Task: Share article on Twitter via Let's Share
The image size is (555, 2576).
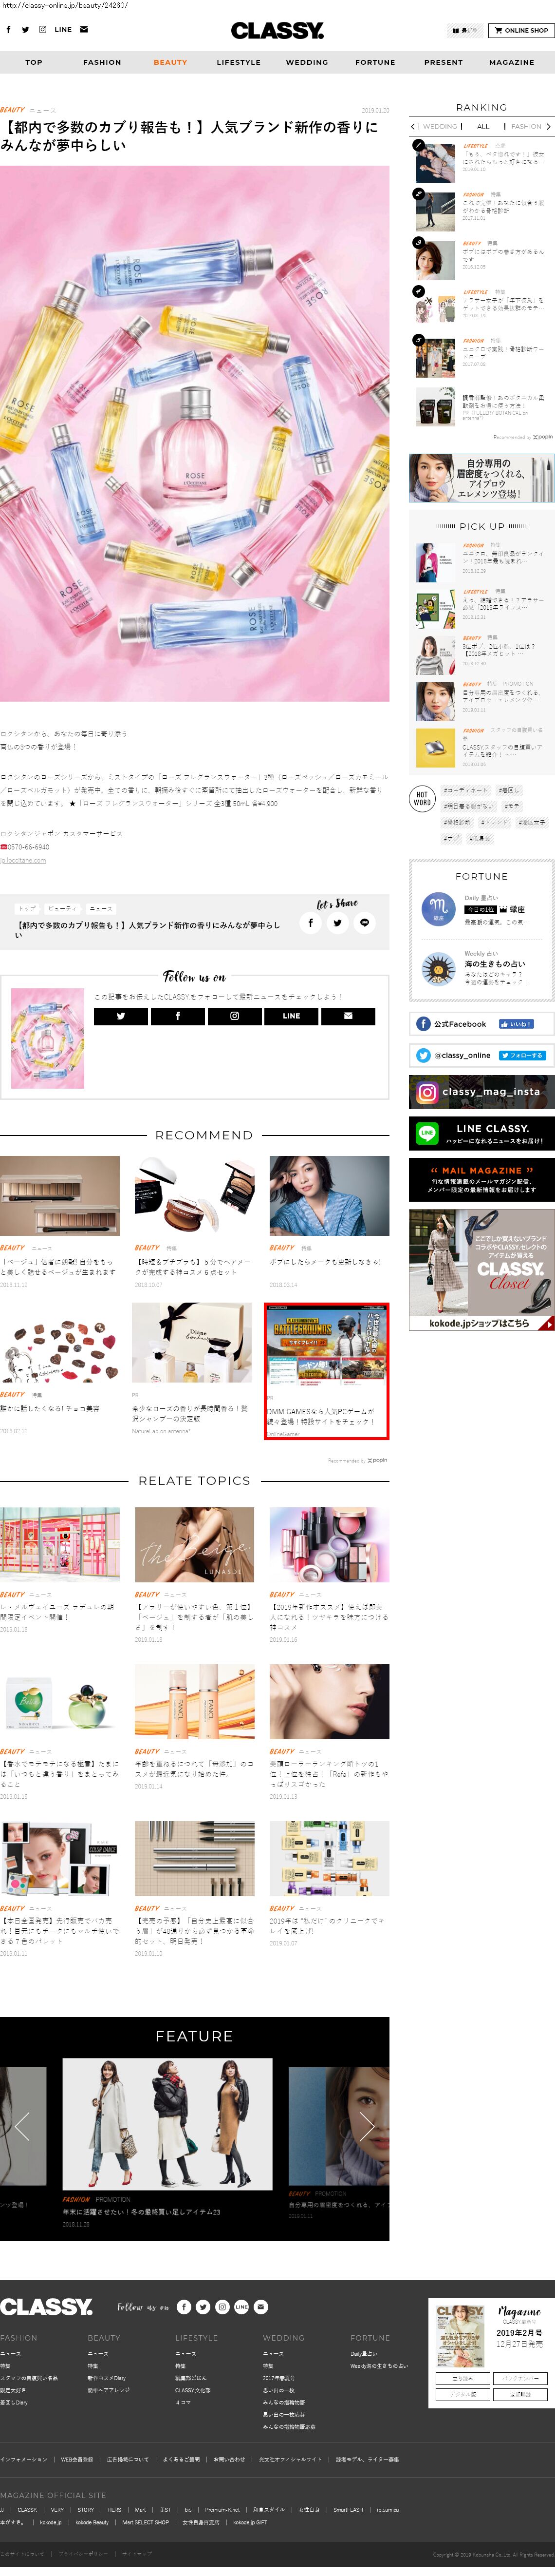Action: click(337, 923)
